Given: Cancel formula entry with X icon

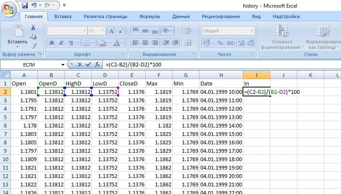Looking at the screenshot, I should coord(80,64).
